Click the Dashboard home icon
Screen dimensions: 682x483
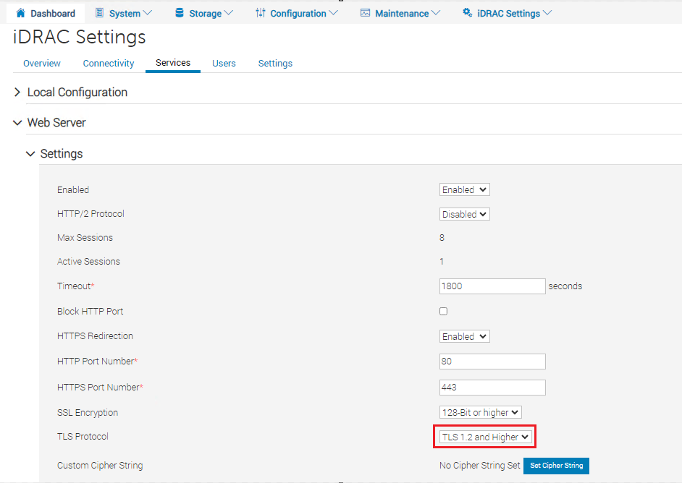pos(20,13)
